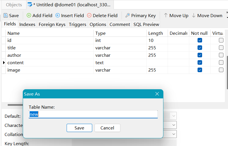The image size is (228, 146).
Task: Open the Foreign Keys tab
Action: click(x=52, y=24)
